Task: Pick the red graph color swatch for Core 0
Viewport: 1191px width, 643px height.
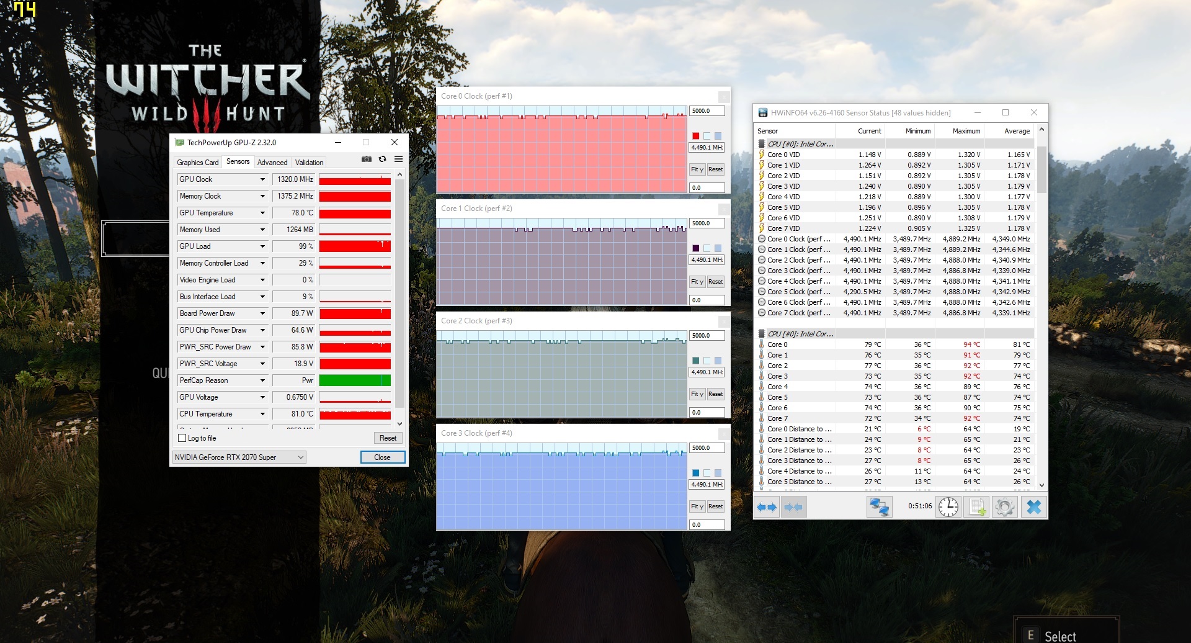Action: (x=696, y=136)
